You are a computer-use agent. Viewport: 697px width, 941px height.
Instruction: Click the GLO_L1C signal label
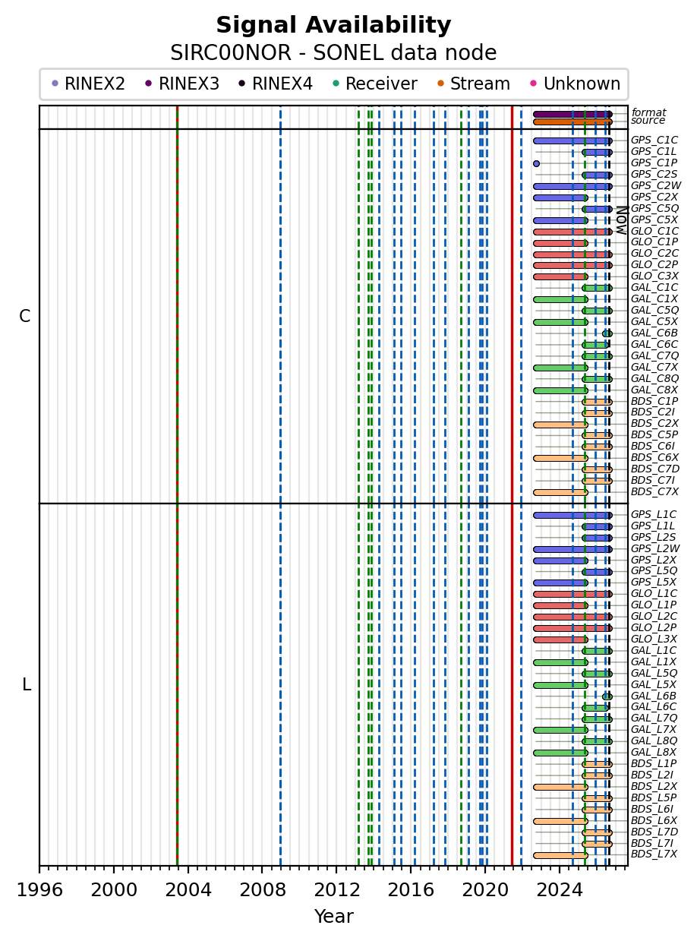[x=654, y=594]
